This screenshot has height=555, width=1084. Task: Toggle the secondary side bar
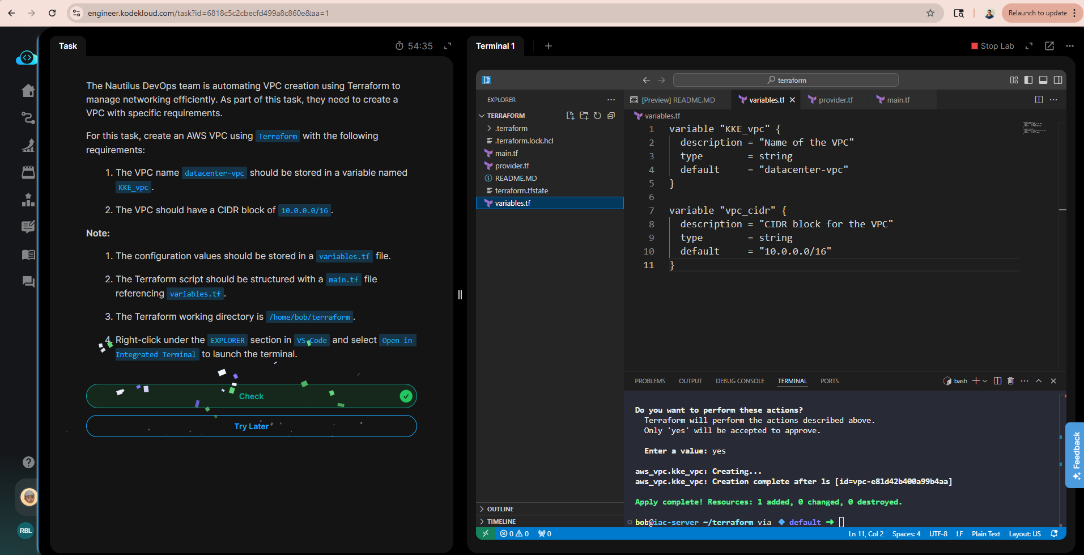click(1058, 80)
